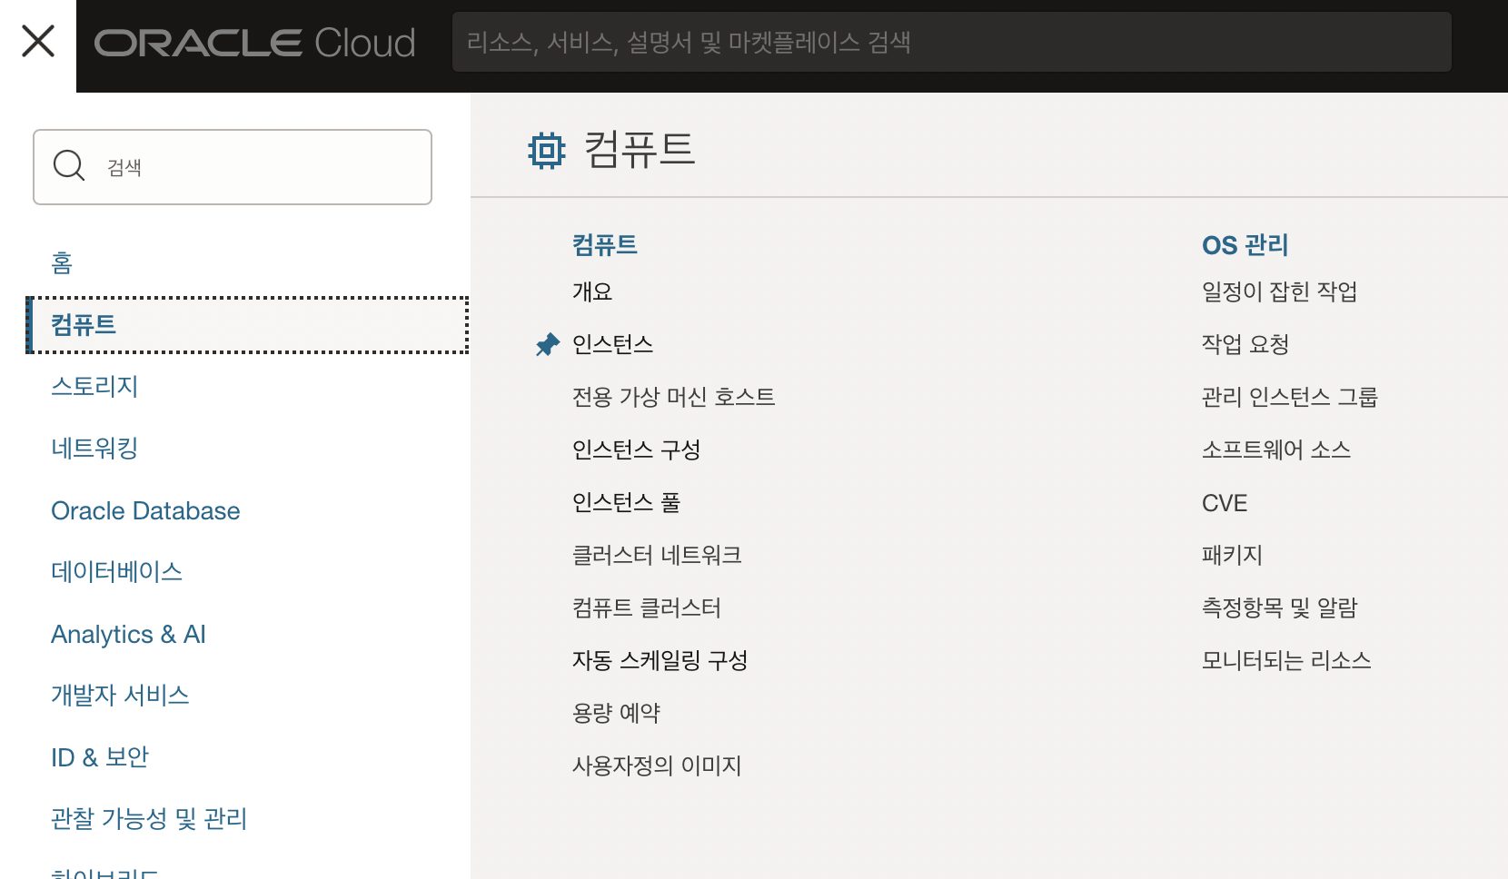The height and width of the screenshot is (879, 1508).
Task: Open 관리 인스턴스 그룹
Action: 1290,398
